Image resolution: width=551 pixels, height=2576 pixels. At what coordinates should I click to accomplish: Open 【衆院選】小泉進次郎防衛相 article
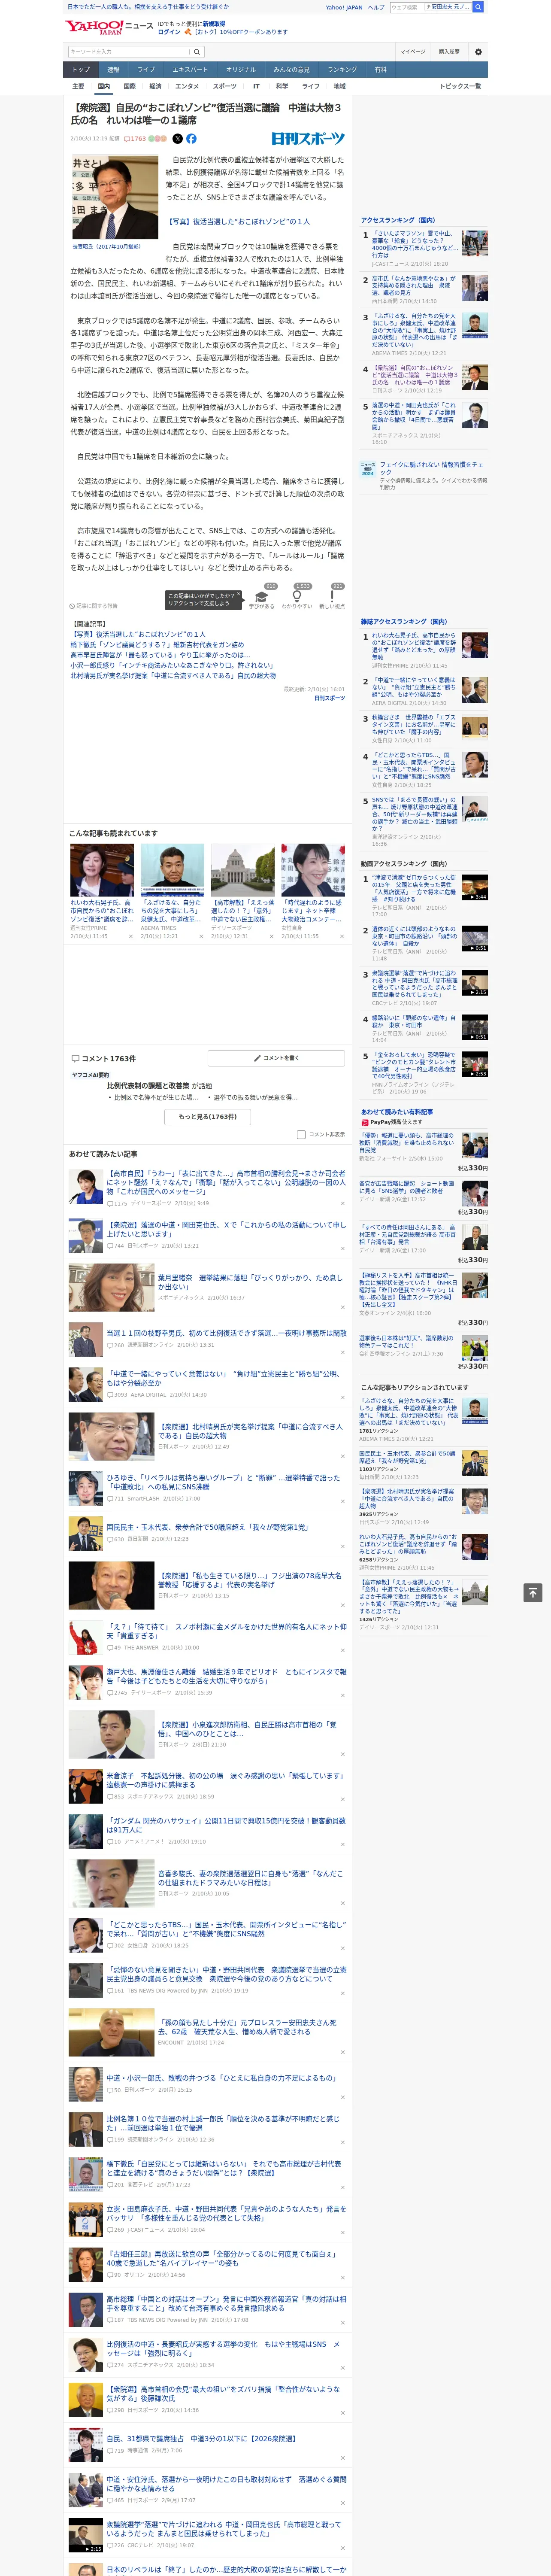tap(248, 1729)
